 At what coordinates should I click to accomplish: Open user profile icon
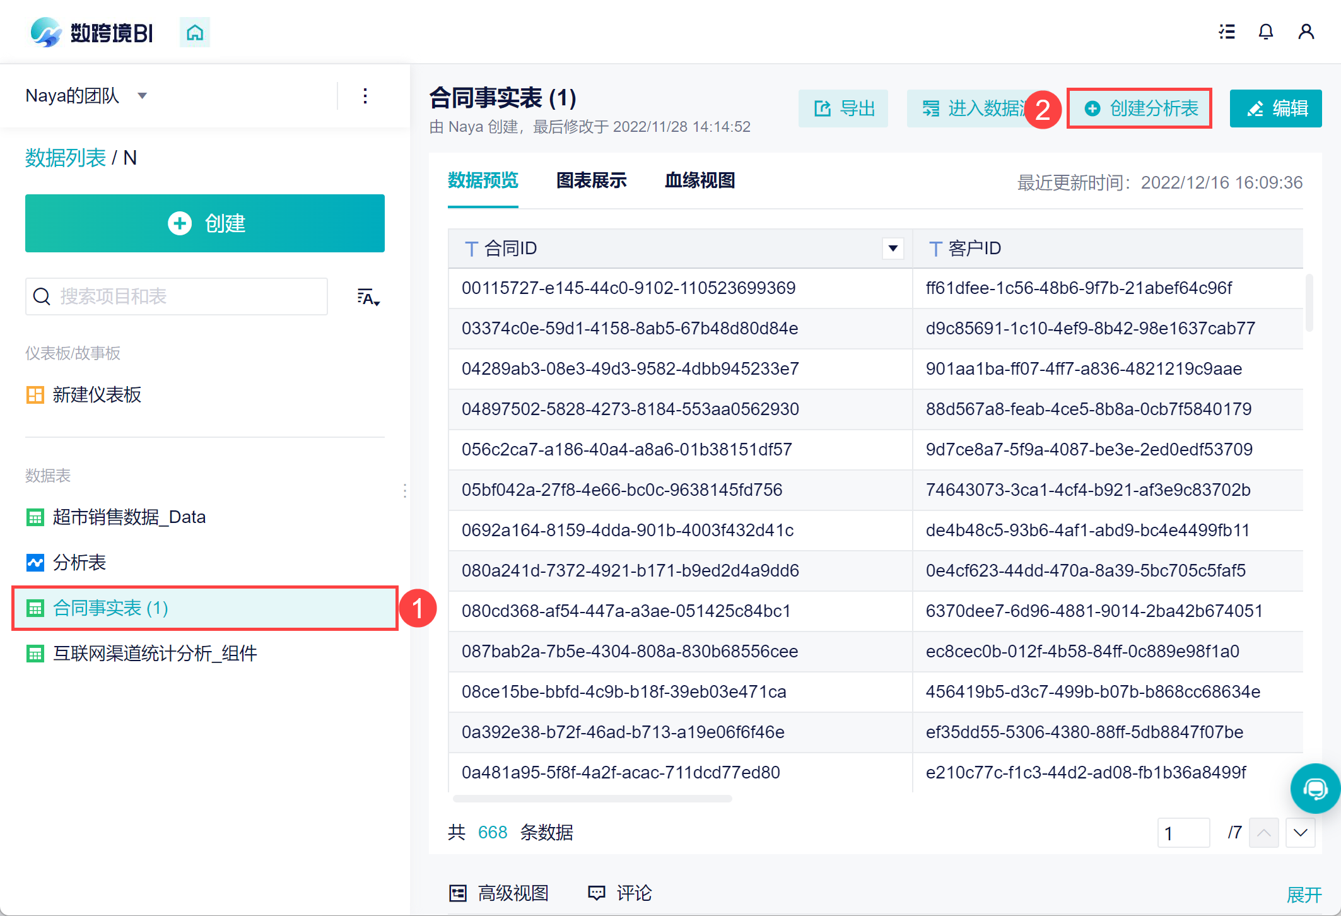pos(1306,32)
